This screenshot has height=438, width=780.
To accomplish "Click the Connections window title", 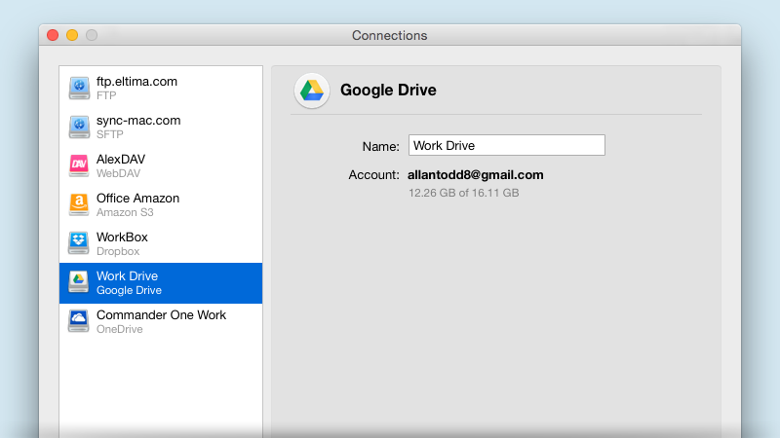I will click(389, 36).
